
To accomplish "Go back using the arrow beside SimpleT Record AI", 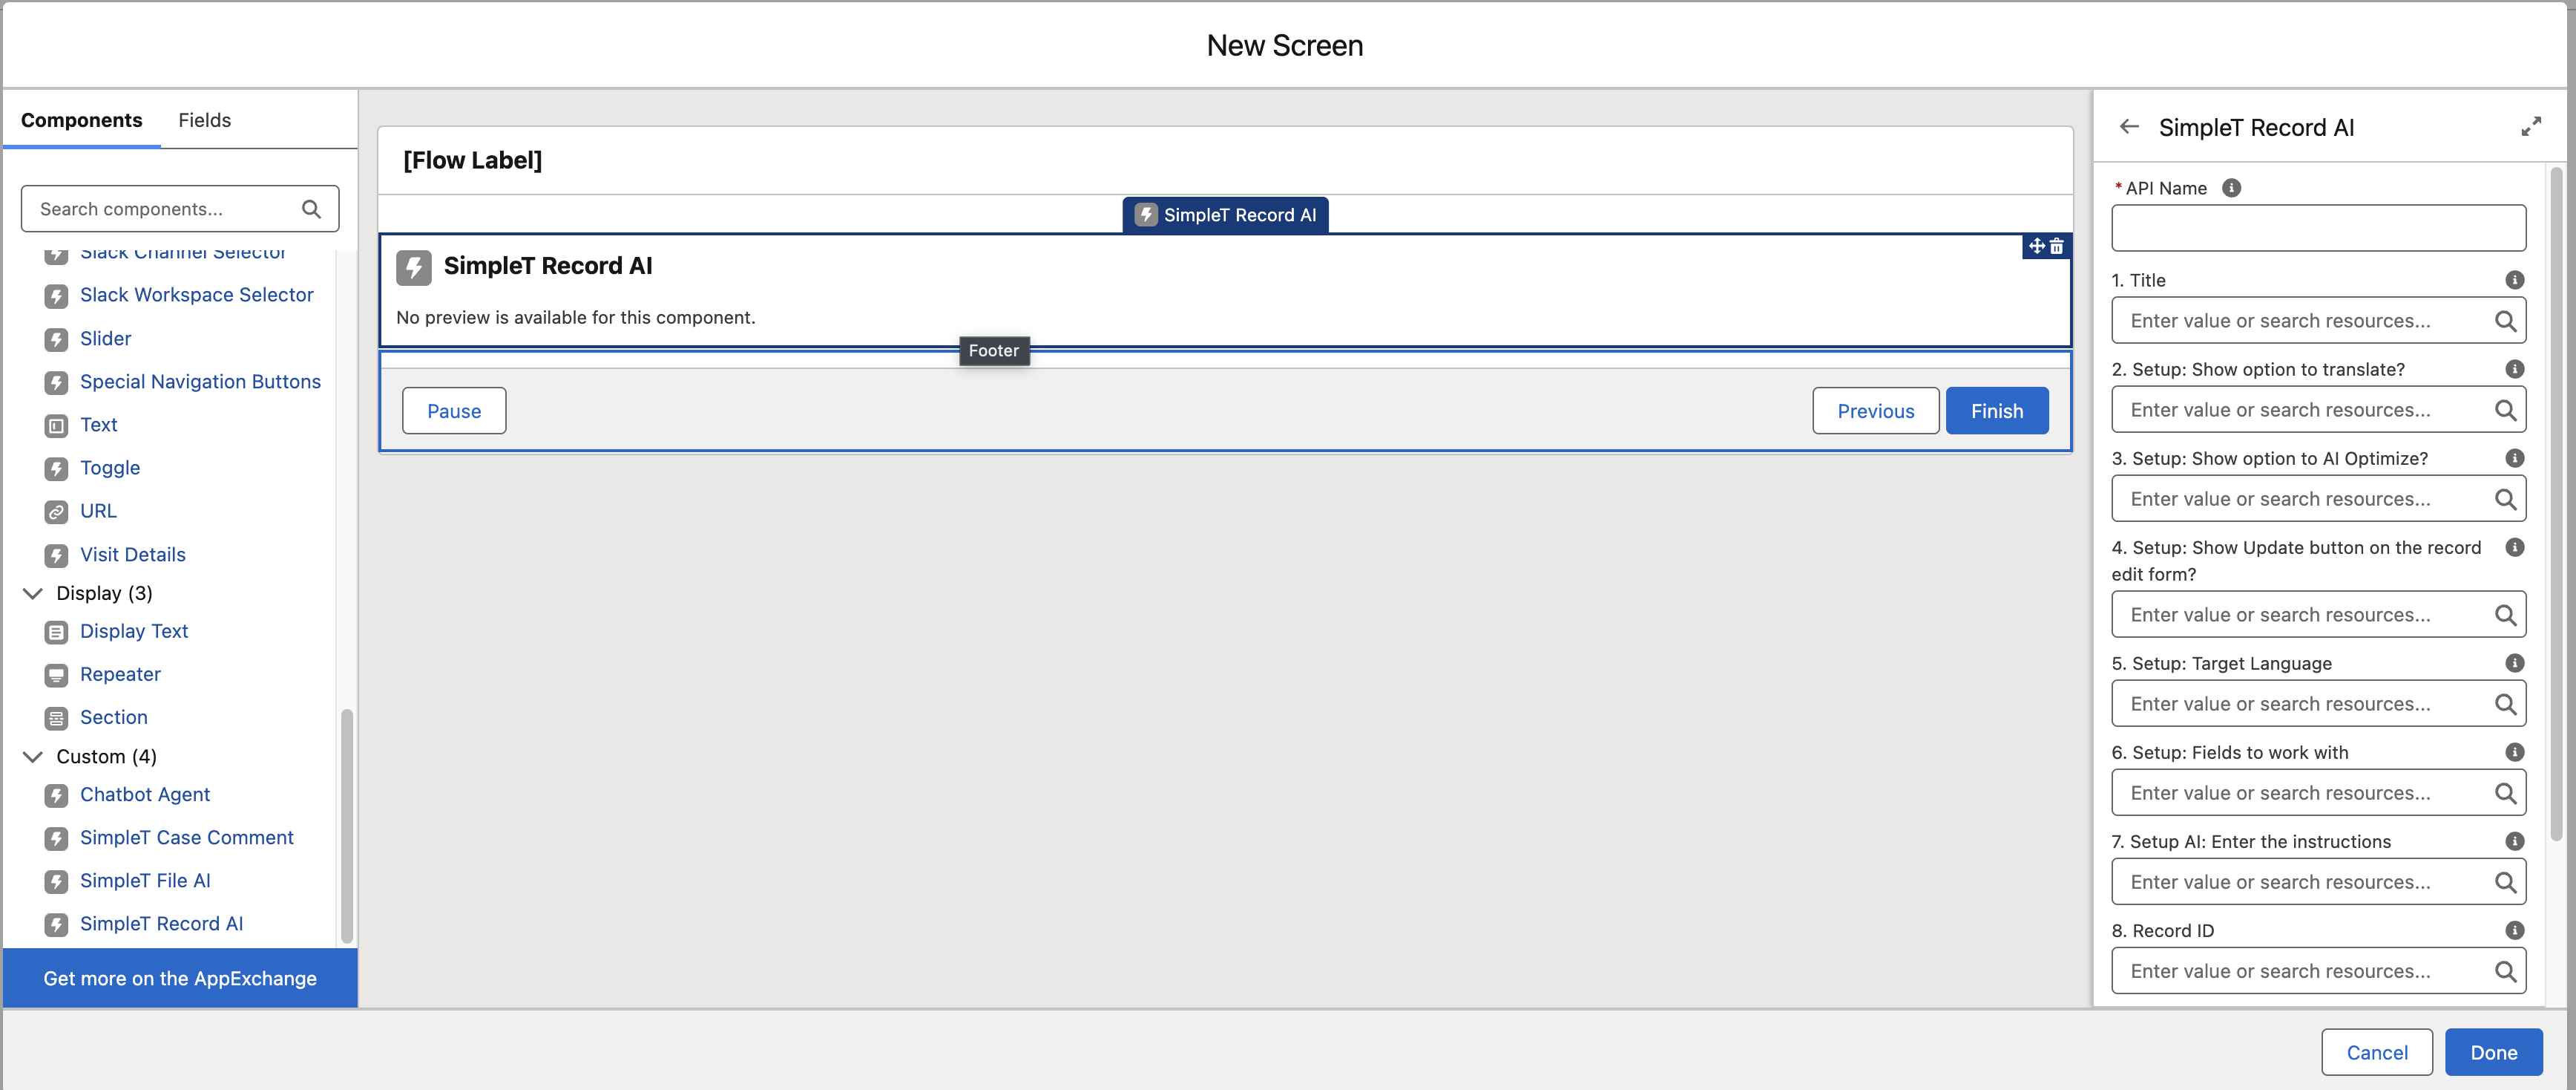I will click(2129, 127).
